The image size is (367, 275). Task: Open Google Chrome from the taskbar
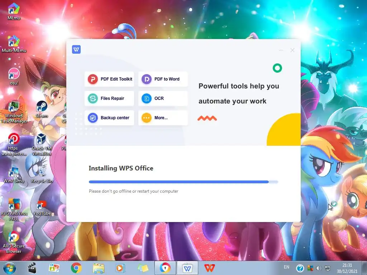point(76,268)
